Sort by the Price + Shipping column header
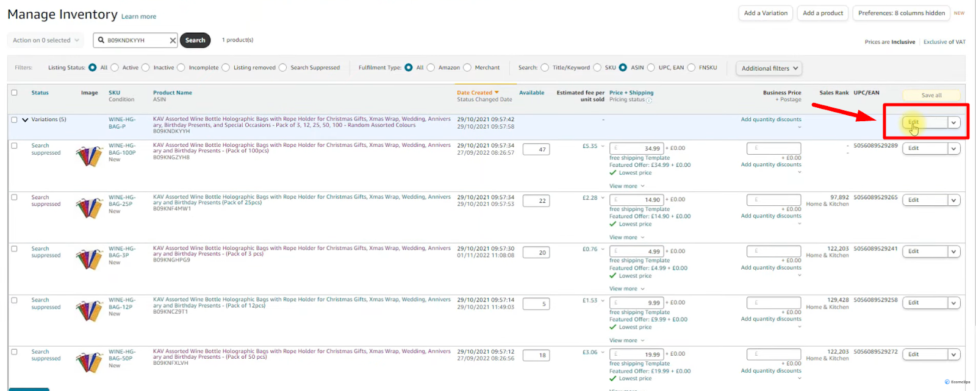Image resolution: width=976 pixels, height=391 pixels. [631, 93]
